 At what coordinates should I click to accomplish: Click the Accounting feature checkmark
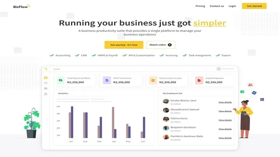(52, 55)
